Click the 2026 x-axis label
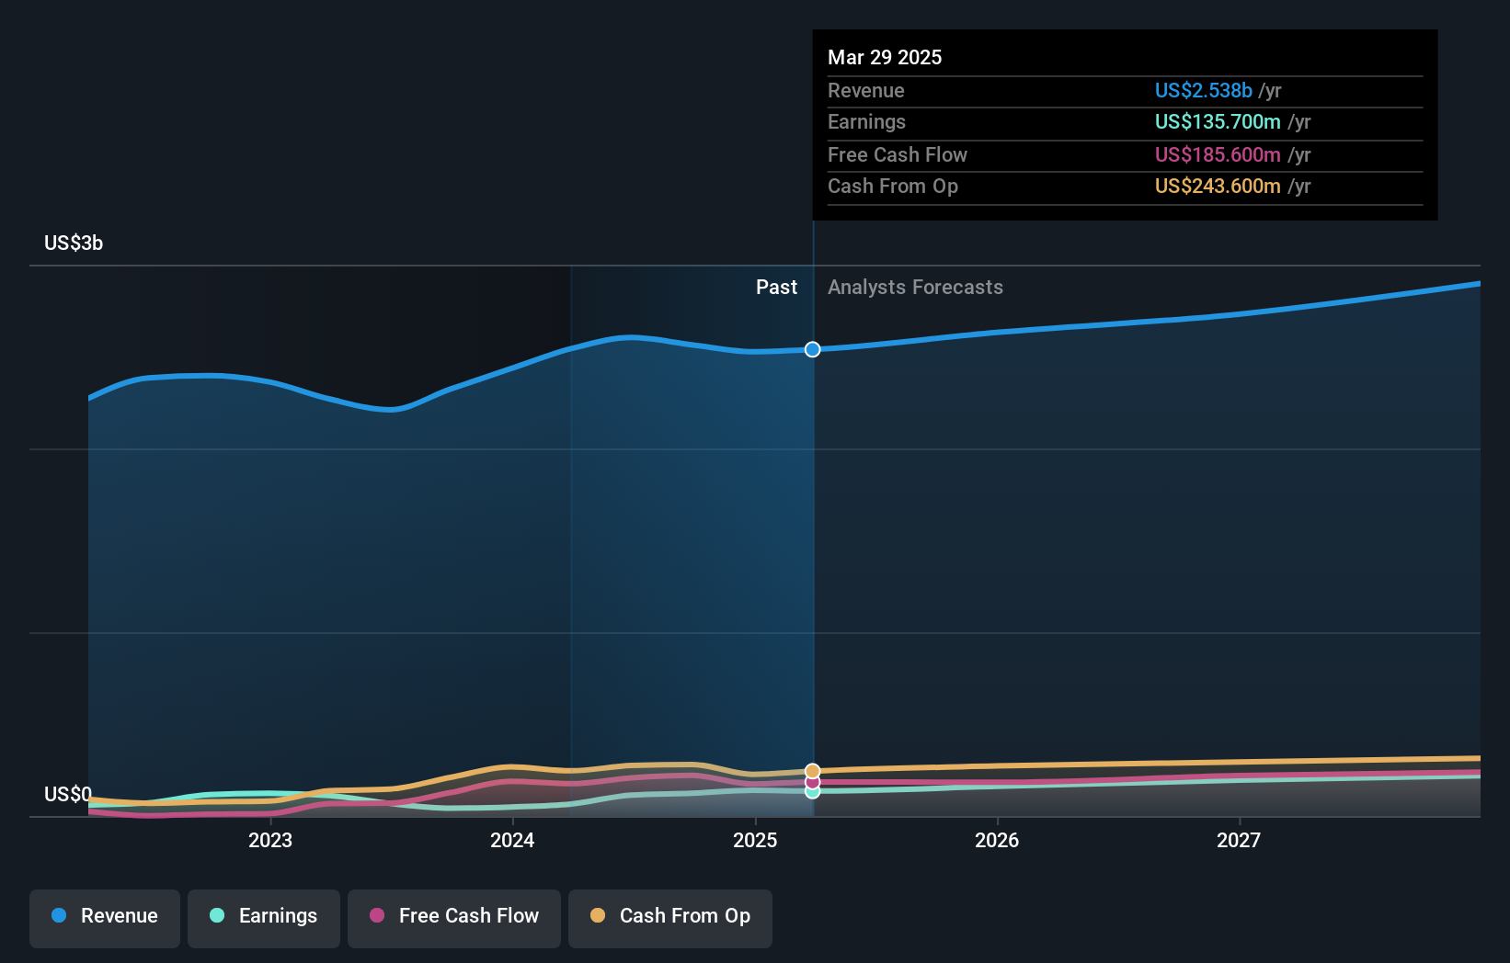Viewport: 1510px width, 963px height. [x=997, y=840]
